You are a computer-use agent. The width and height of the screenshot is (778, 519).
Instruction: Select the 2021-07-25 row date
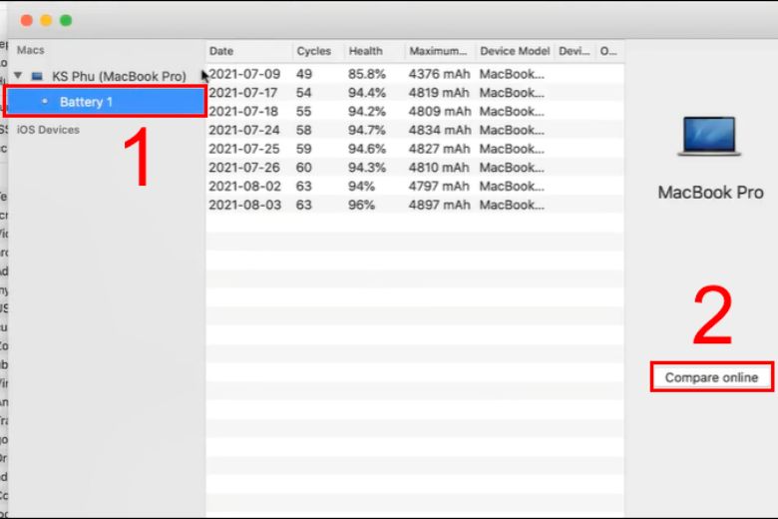244,149
